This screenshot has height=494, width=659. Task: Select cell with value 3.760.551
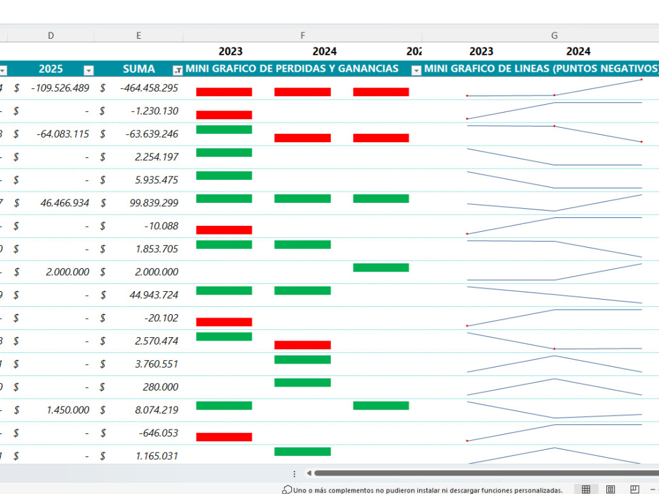pyautogui.click(x=138, y=364)
